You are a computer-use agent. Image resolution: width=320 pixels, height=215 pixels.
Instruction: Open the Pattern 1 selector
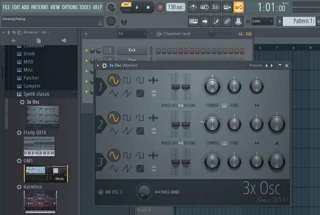click(x=299, y=21)
